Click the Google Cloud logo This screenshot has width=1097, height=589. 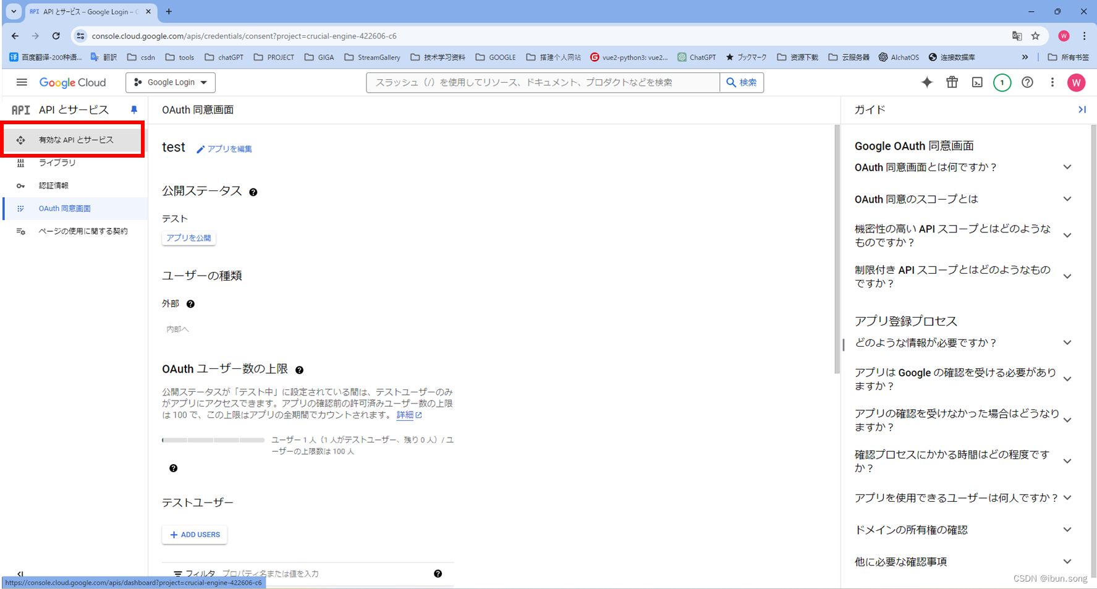72,82
